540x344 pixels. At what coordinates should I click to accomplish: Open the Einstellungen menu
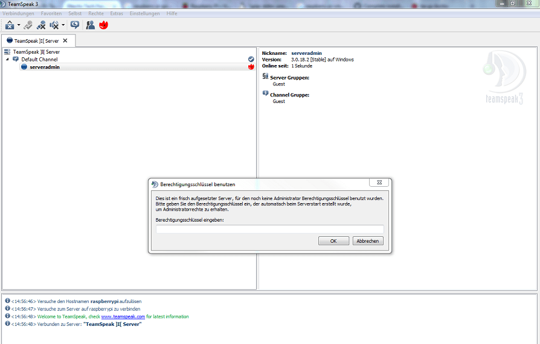[x=144, y=13]
